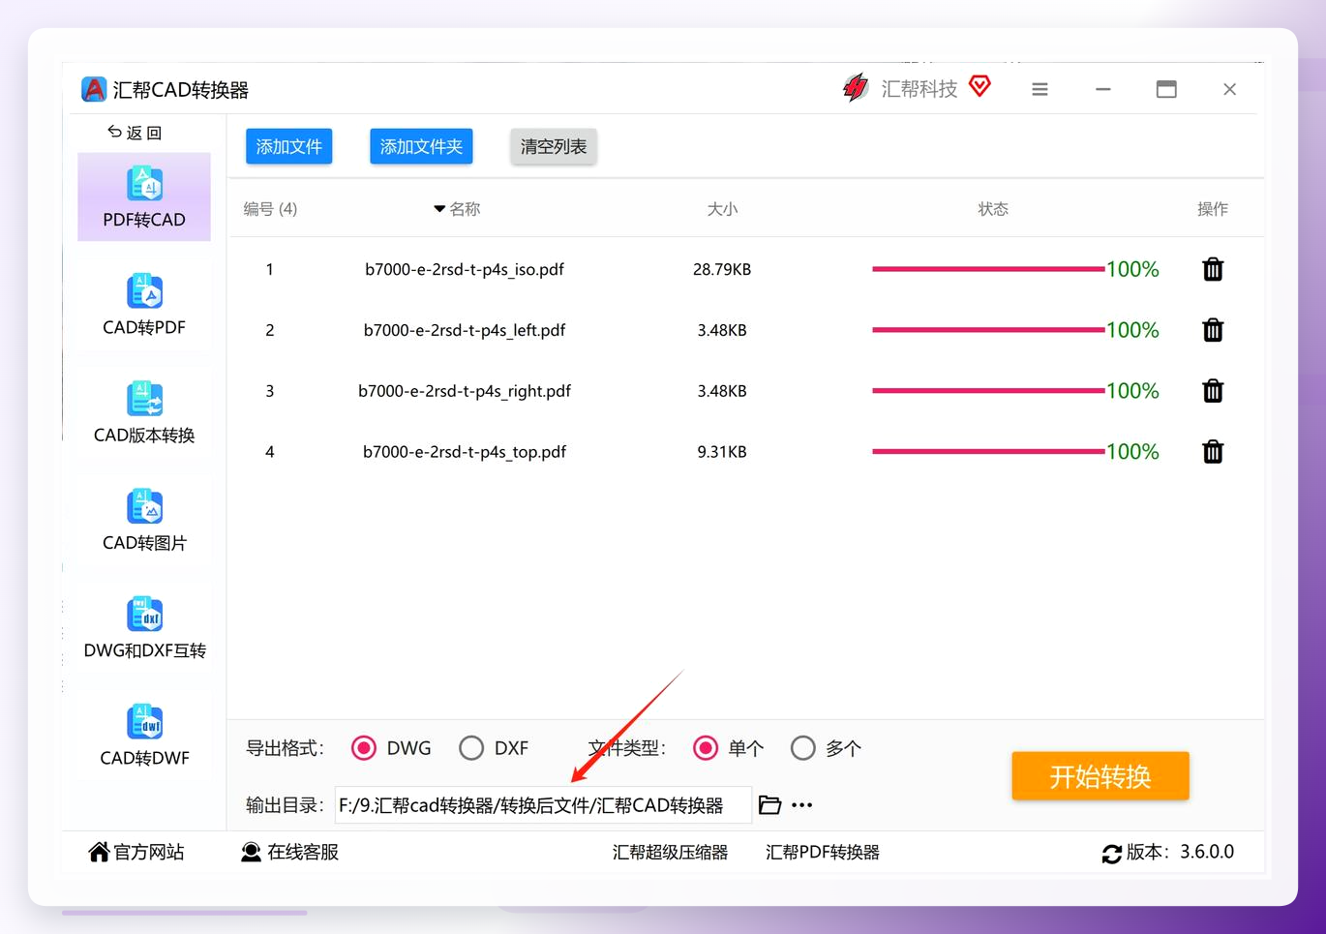Delete the b7000-e-2rsd-t-p4s_left.pdf row
The width and height of the screenshot is (1326, 934).
tap(1213, 330)
